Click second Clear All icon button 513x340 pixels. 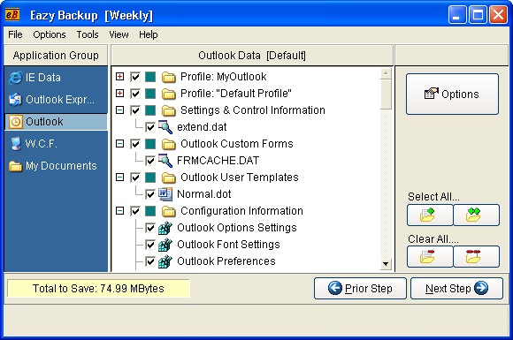(477, 257)
